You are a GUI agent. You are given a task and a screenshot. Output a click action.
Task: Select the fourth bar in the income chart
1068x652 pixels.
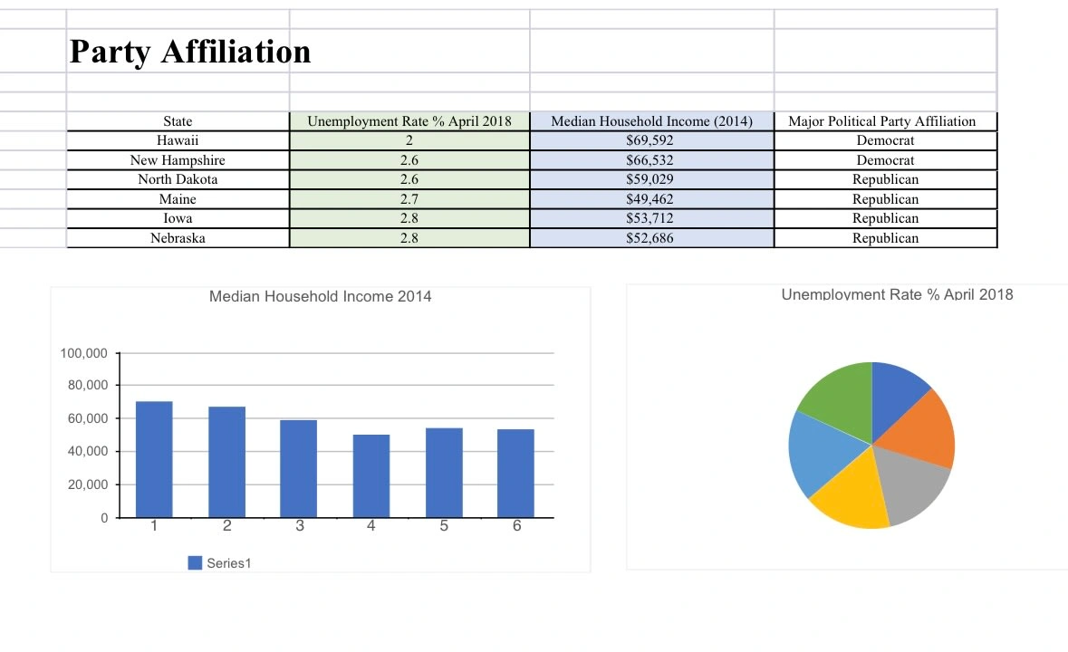[371, 475]
